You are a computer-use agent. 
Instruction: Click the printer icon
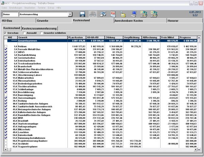(103, 14)
